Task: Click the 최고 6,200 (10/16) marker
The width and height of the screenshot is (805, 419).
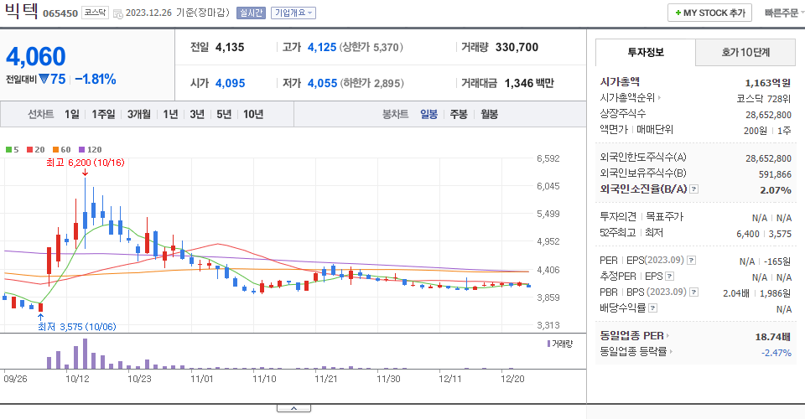Action: 86,163
